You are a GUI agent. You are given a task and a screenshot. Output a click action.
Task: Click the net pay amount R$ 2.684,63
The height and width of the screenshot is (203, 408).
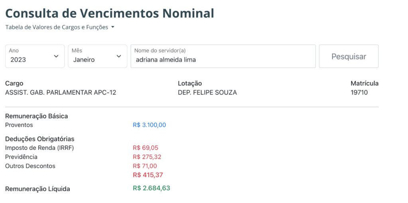[x=151, y=188]
